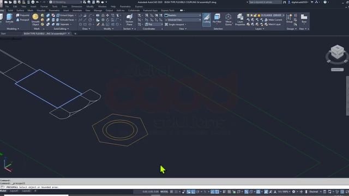The width and height of the screenshot is (349, 196).
Task: Click the command line input field
Action: (x=174, y=187)
